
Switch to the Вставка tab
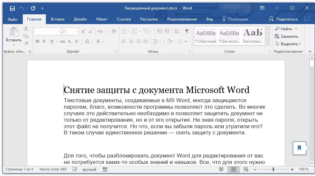[x=58, y=19]
